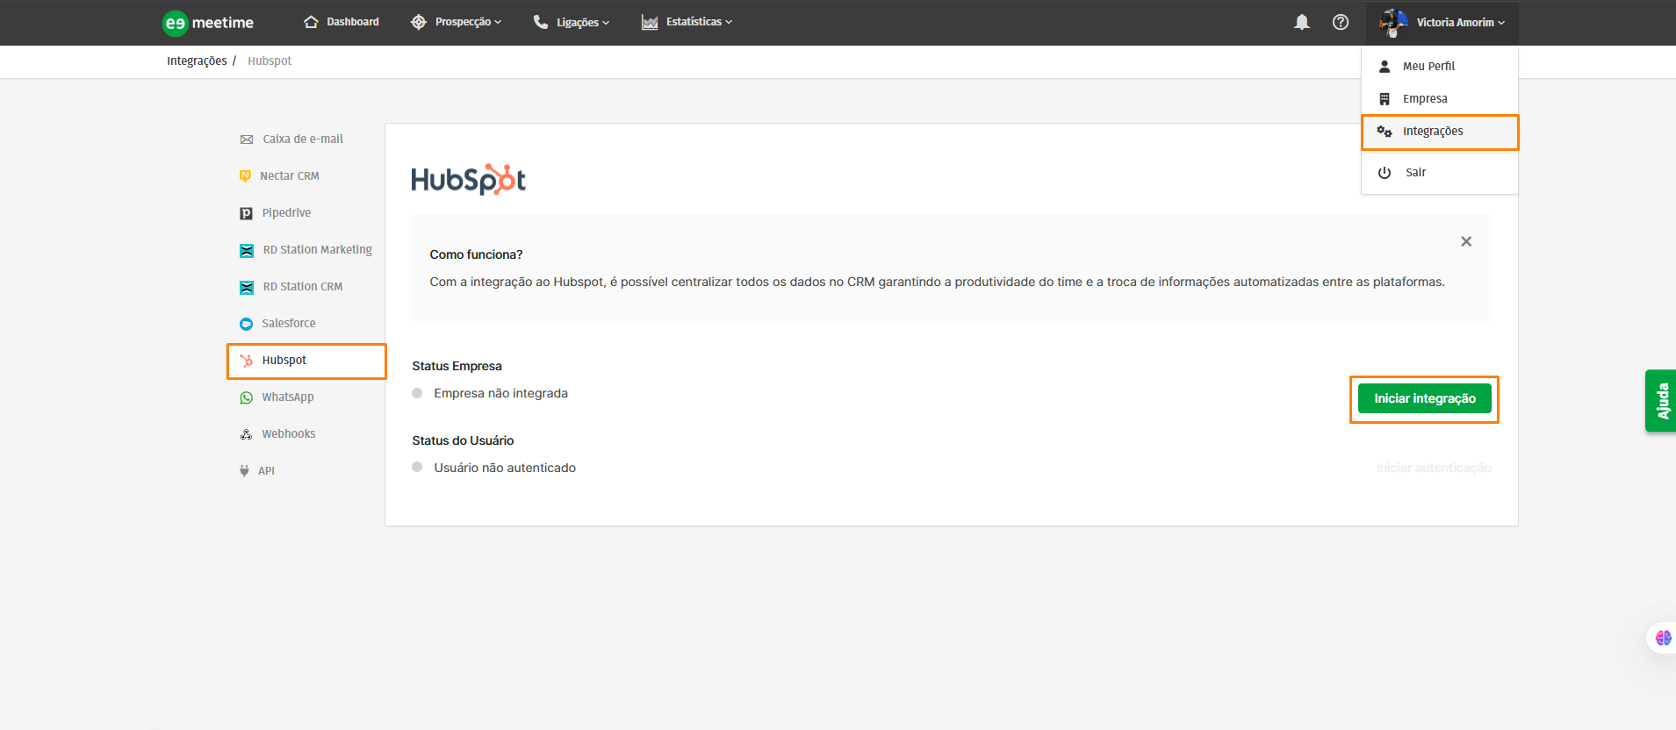Image resolution: width=1676 pixels, height=730 pixels.
Task: Go to Integrações breadcrumb link
Action: [197, 61]
